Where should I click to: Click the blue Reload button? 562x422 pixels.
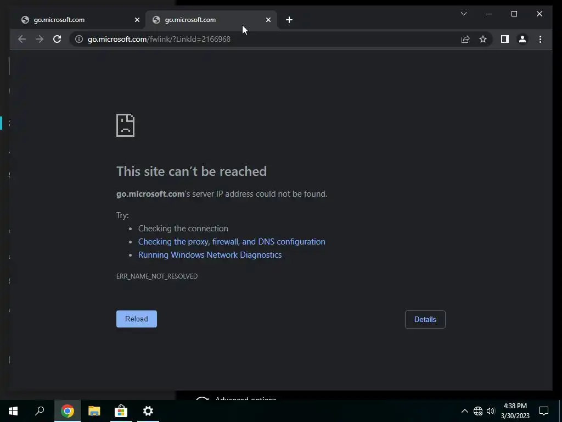click(x=137, y=319)
